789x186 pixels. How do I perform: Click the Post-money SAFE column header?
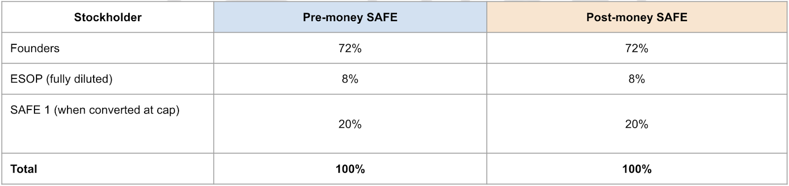[637, 17]
